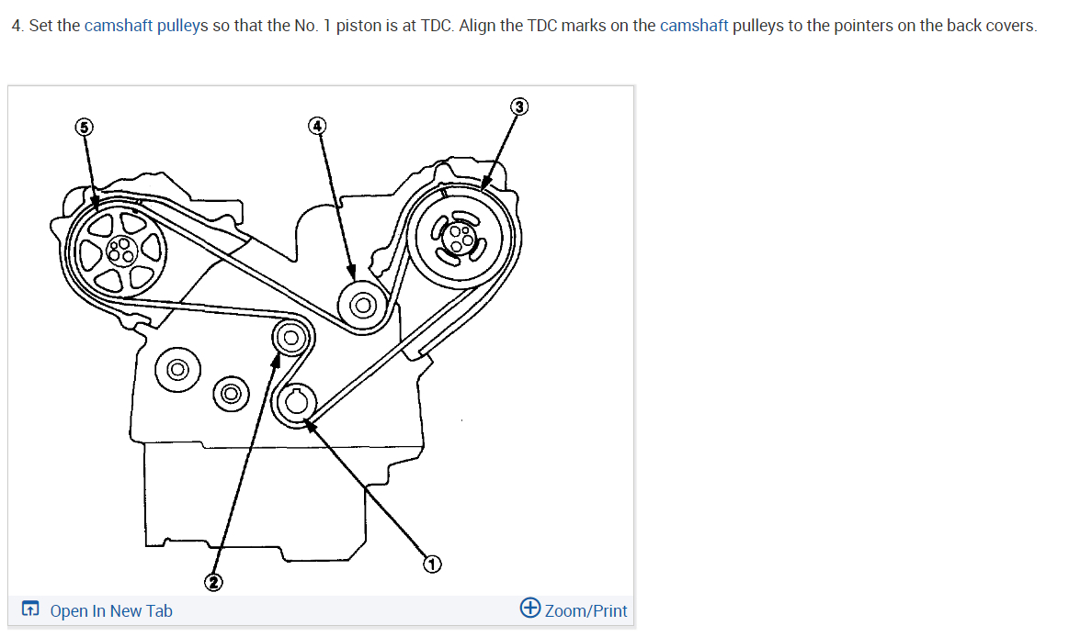Click the "Zoom/Print" text link
This screenshot has width=1069, height=637.
[x=586, y=611]
